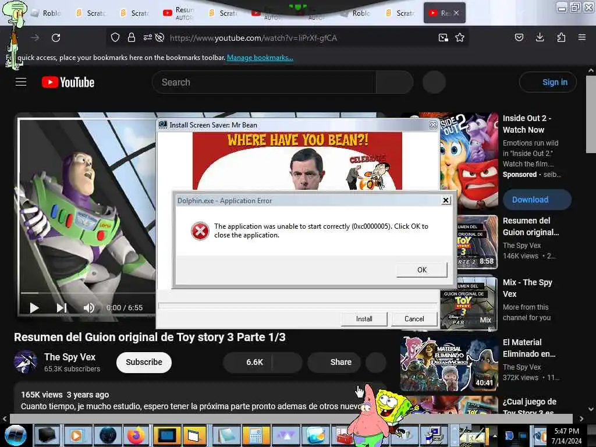Play the Toy Story video
596x447 pixels.
point(34,307)
